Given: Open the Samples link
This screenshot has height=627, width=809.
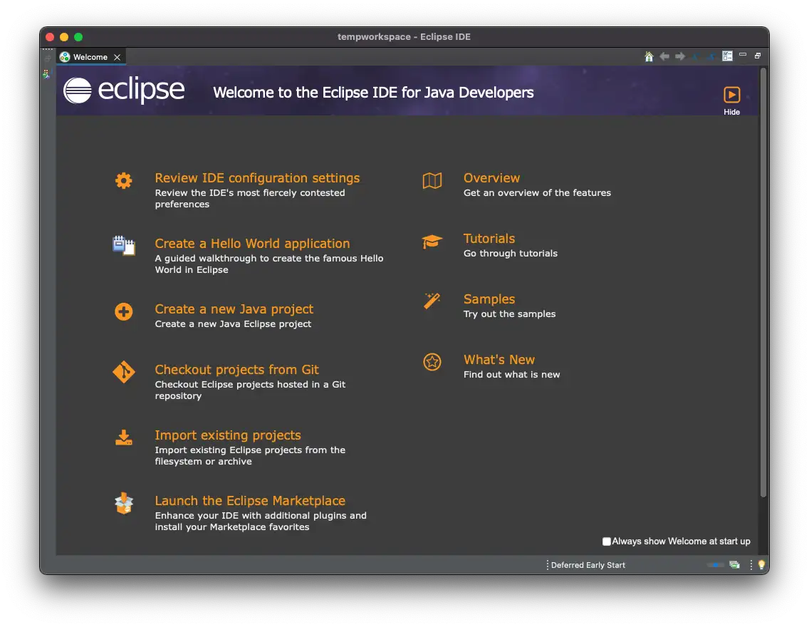Looking at the screenshot, I should pyautogui.click(x=489, y=299).
